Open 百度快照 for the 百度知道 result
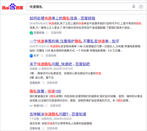147x131 pixels. tap(52, 129)
